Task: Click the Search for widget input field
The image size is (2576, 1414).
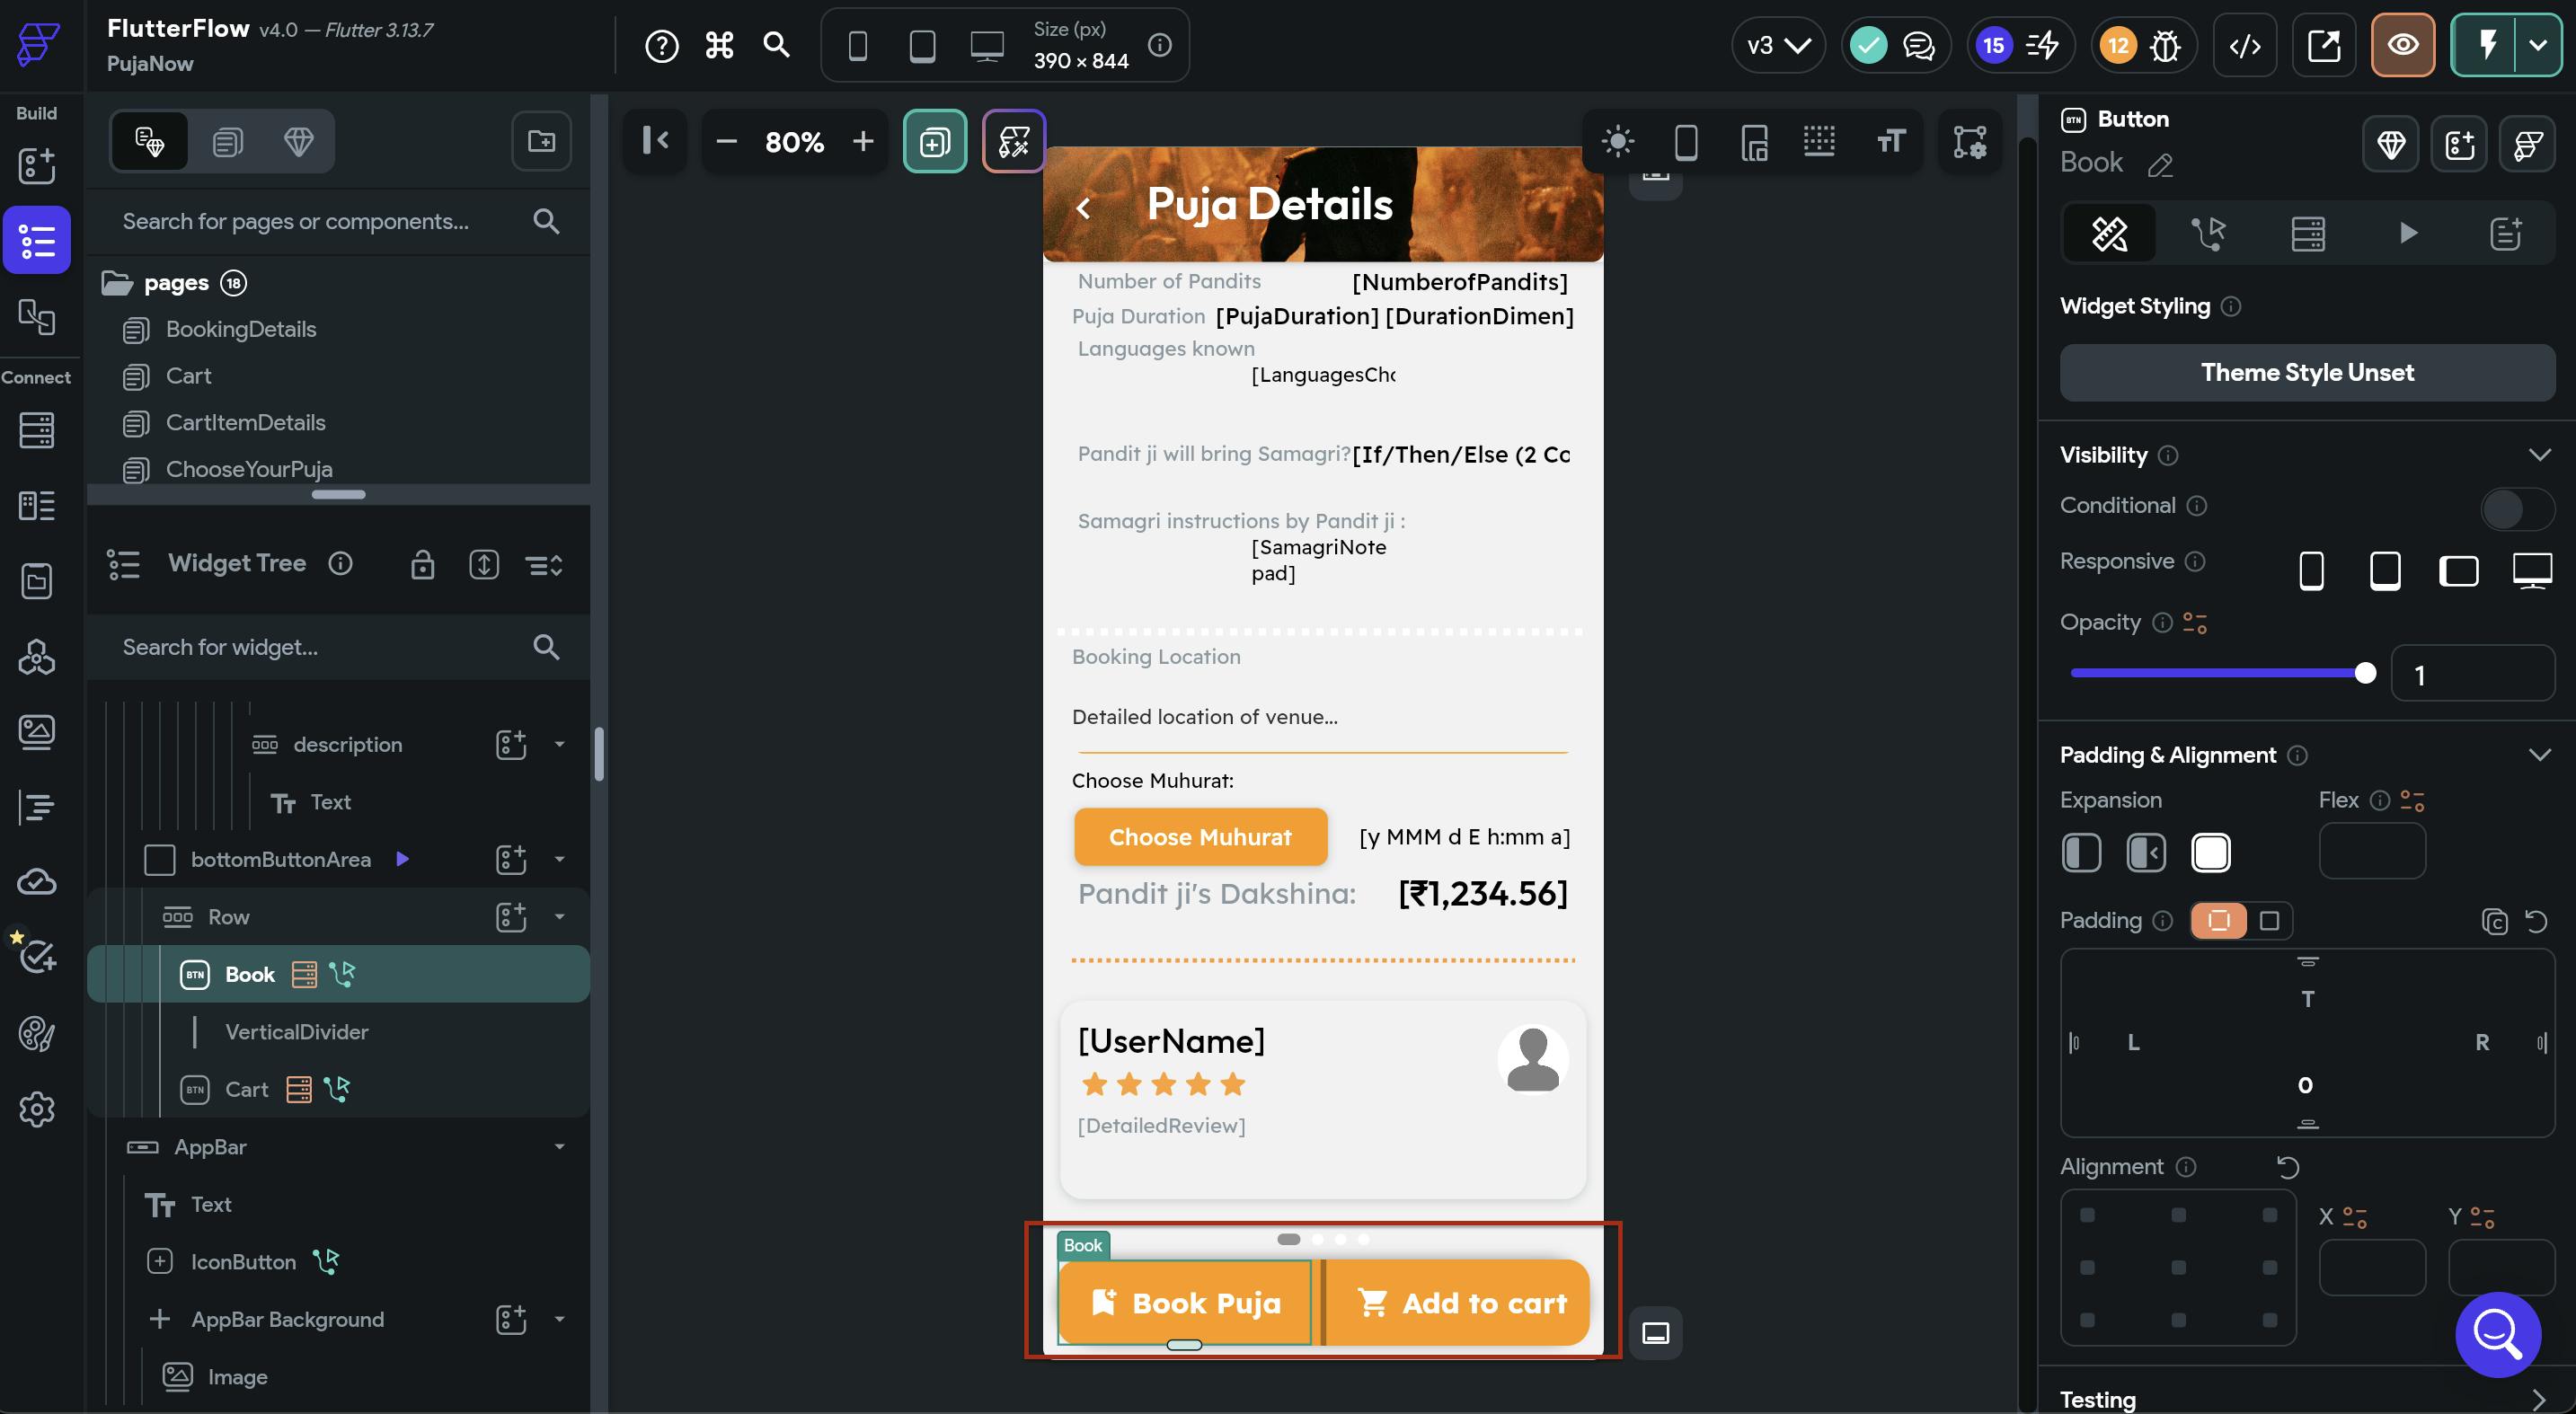Action: [x=320, y=647]
